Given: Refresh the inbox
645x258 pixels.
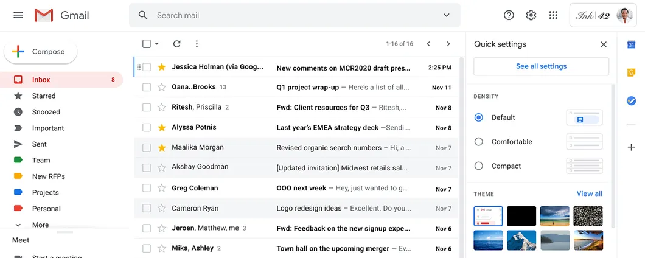Looking at the screenshot, I should (177, 44).
